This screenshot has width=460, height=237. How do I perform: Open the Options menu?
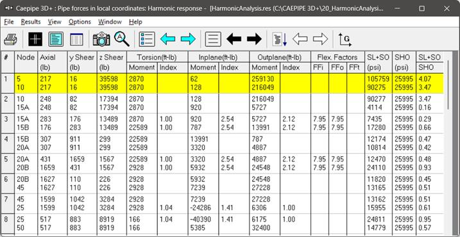click(80, 22)
